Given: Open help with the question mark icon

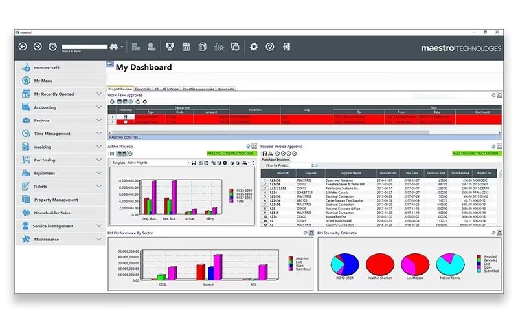Looking at the screenshot, I should 270,47.
